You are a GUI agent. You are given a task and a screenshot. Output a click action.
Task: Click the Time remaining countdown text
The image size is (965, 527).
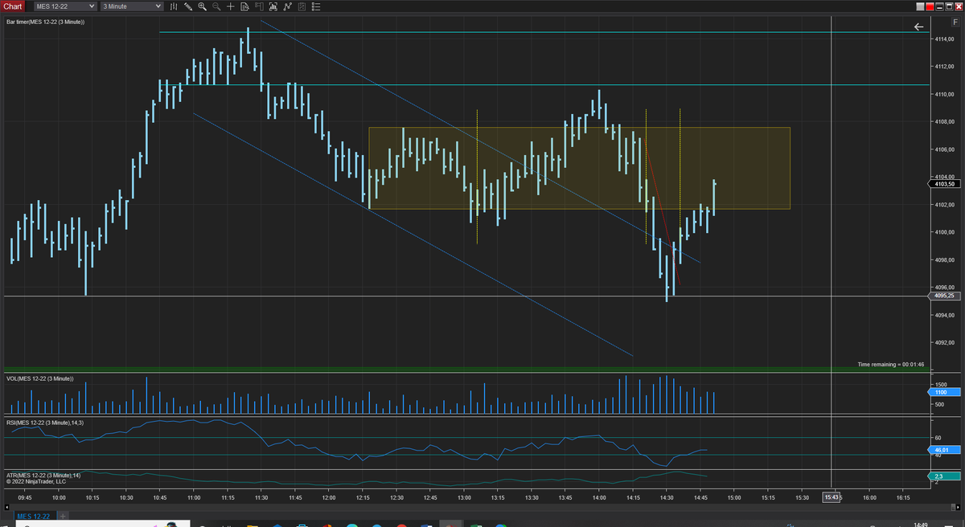coord(891,365)
